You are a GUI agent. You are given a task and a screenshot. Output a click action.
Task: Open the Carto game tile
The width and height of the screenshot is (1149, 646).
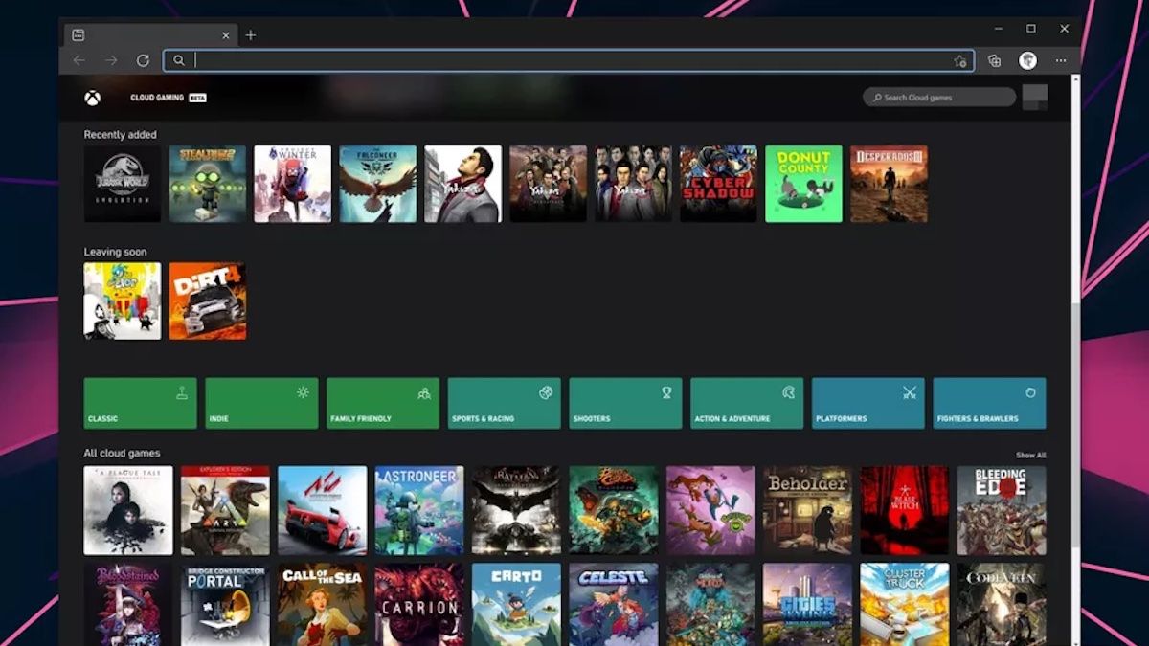coord(516,604)
